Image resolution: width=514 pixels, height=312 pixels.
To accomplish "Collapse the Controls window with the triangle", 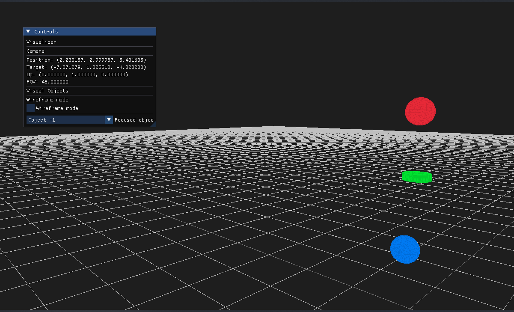I will (28, 32).
